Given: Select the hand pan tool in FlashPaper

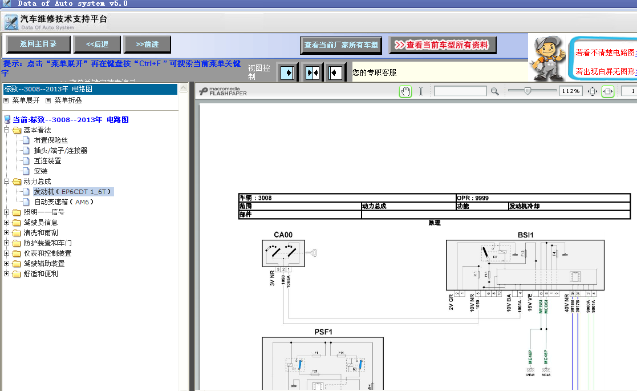Looking at the screenshot, I should click(405, 91).
